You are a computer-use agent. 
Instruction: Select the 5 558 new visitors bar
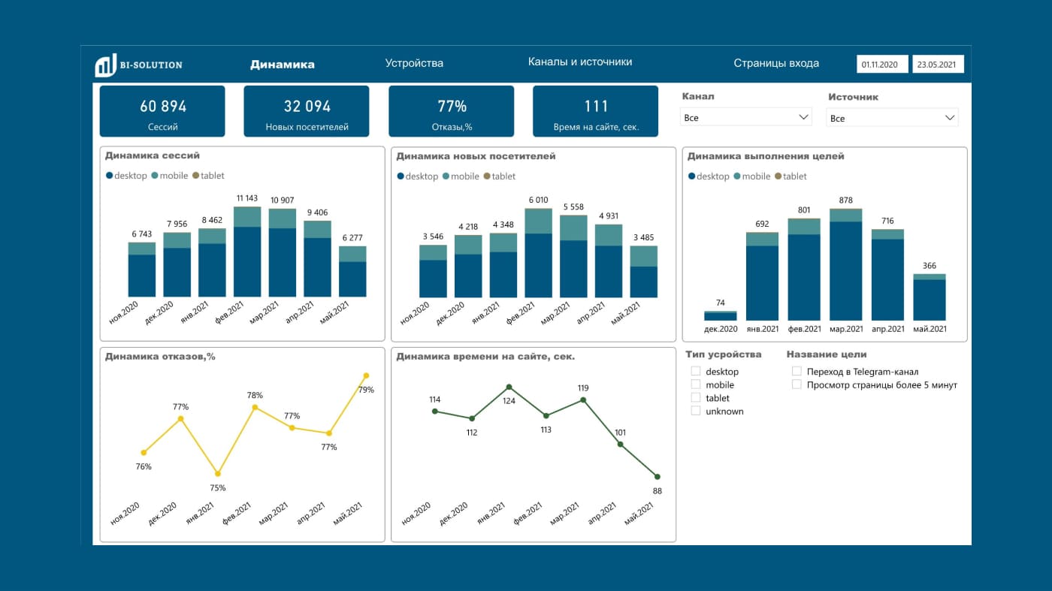point(573,256)
